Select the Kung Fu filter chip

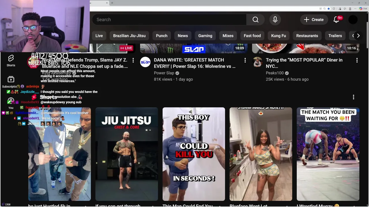coord(278,36)
